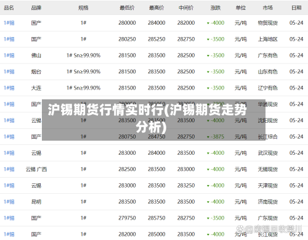Viewport: 308px width, 240px height.
Task: Click the 华通现货 market cell
Action: click(268, 104)
